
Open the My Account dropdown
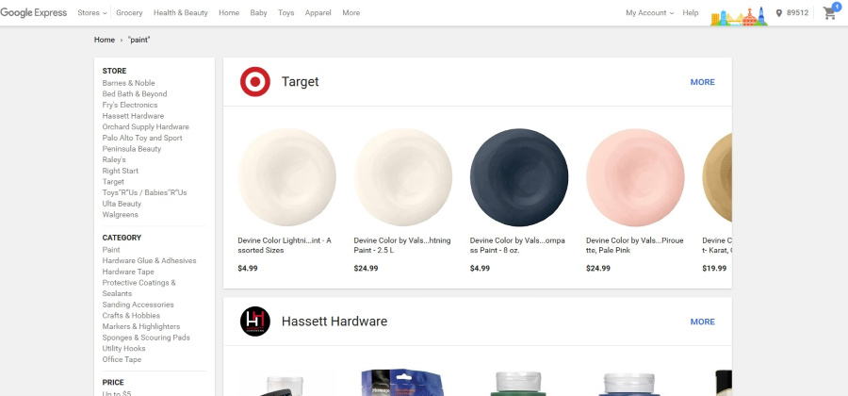point(649,13)
